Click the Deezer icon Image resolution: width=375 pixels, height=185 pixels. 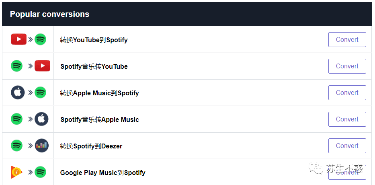41,146
